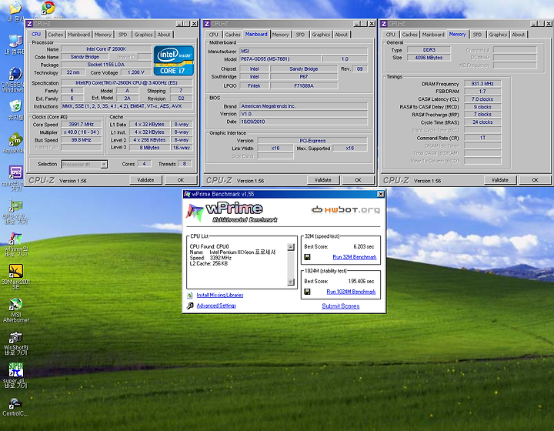Click the hwbot.org logo
This screenshot has width=554, height=431.
click(x=345, y=210)
